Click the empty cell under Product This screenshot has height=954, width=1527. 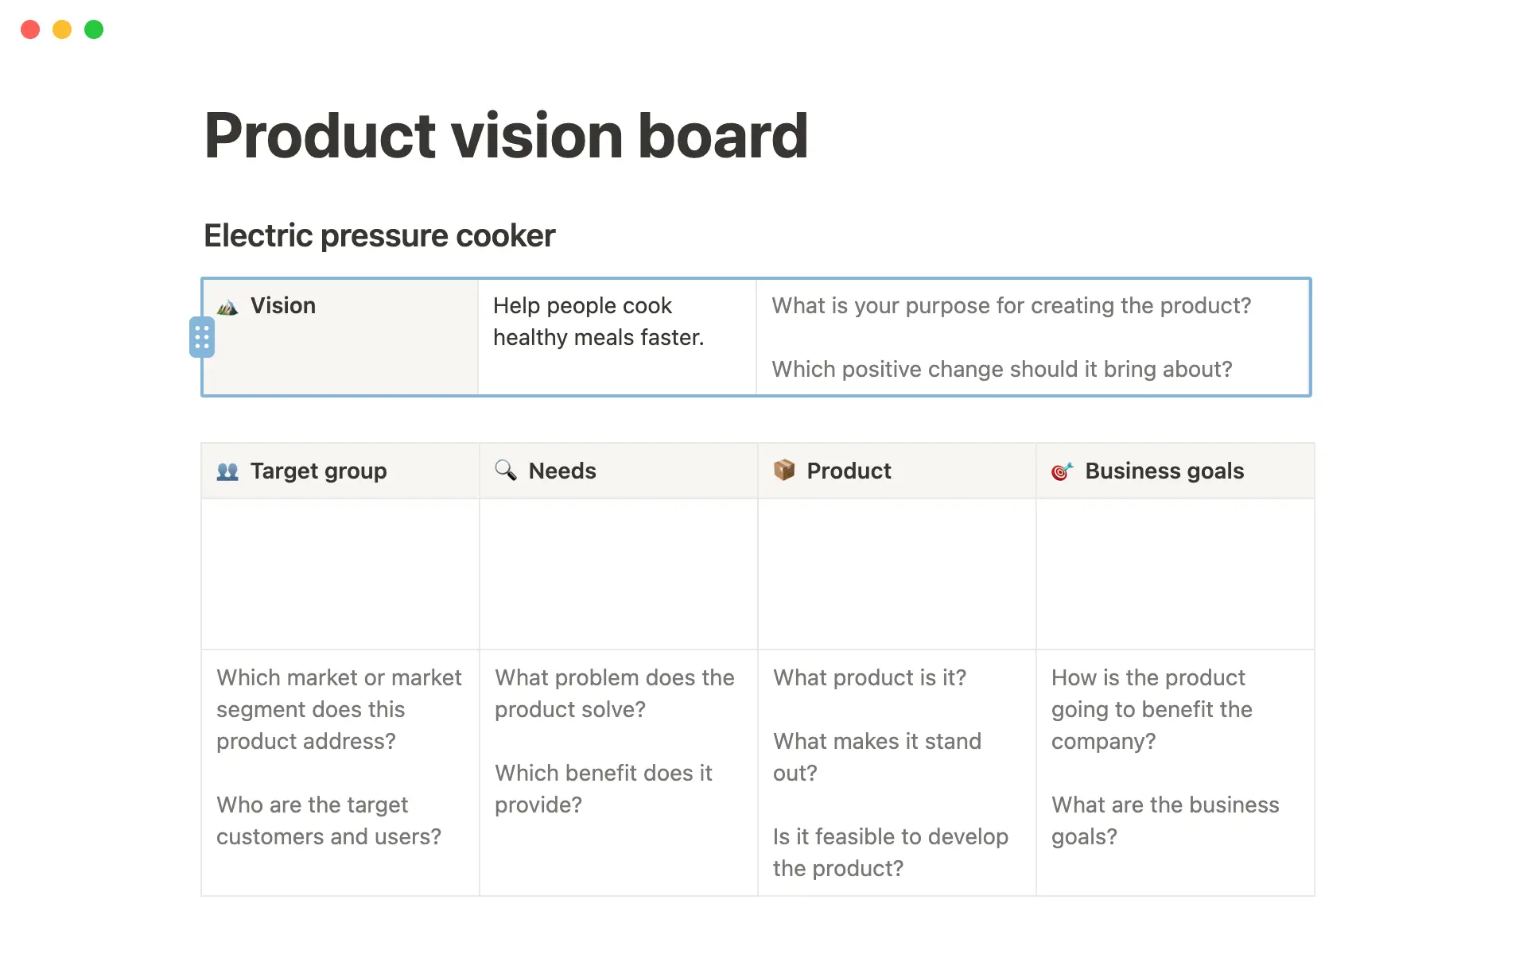(x=896, y=574)
